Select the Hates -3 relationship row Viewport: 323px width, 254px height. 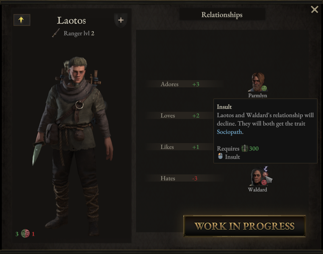[184, 178]
